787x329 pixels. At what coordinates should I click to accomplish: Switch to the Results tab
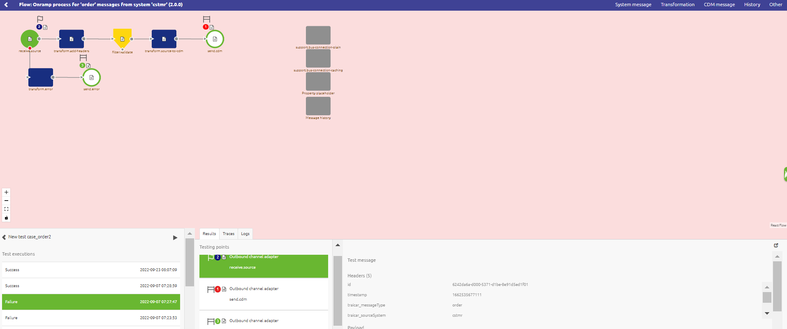pos(209,234)
